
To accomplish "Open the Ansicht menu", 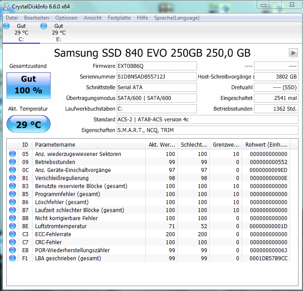I will (x=93, y=18).
